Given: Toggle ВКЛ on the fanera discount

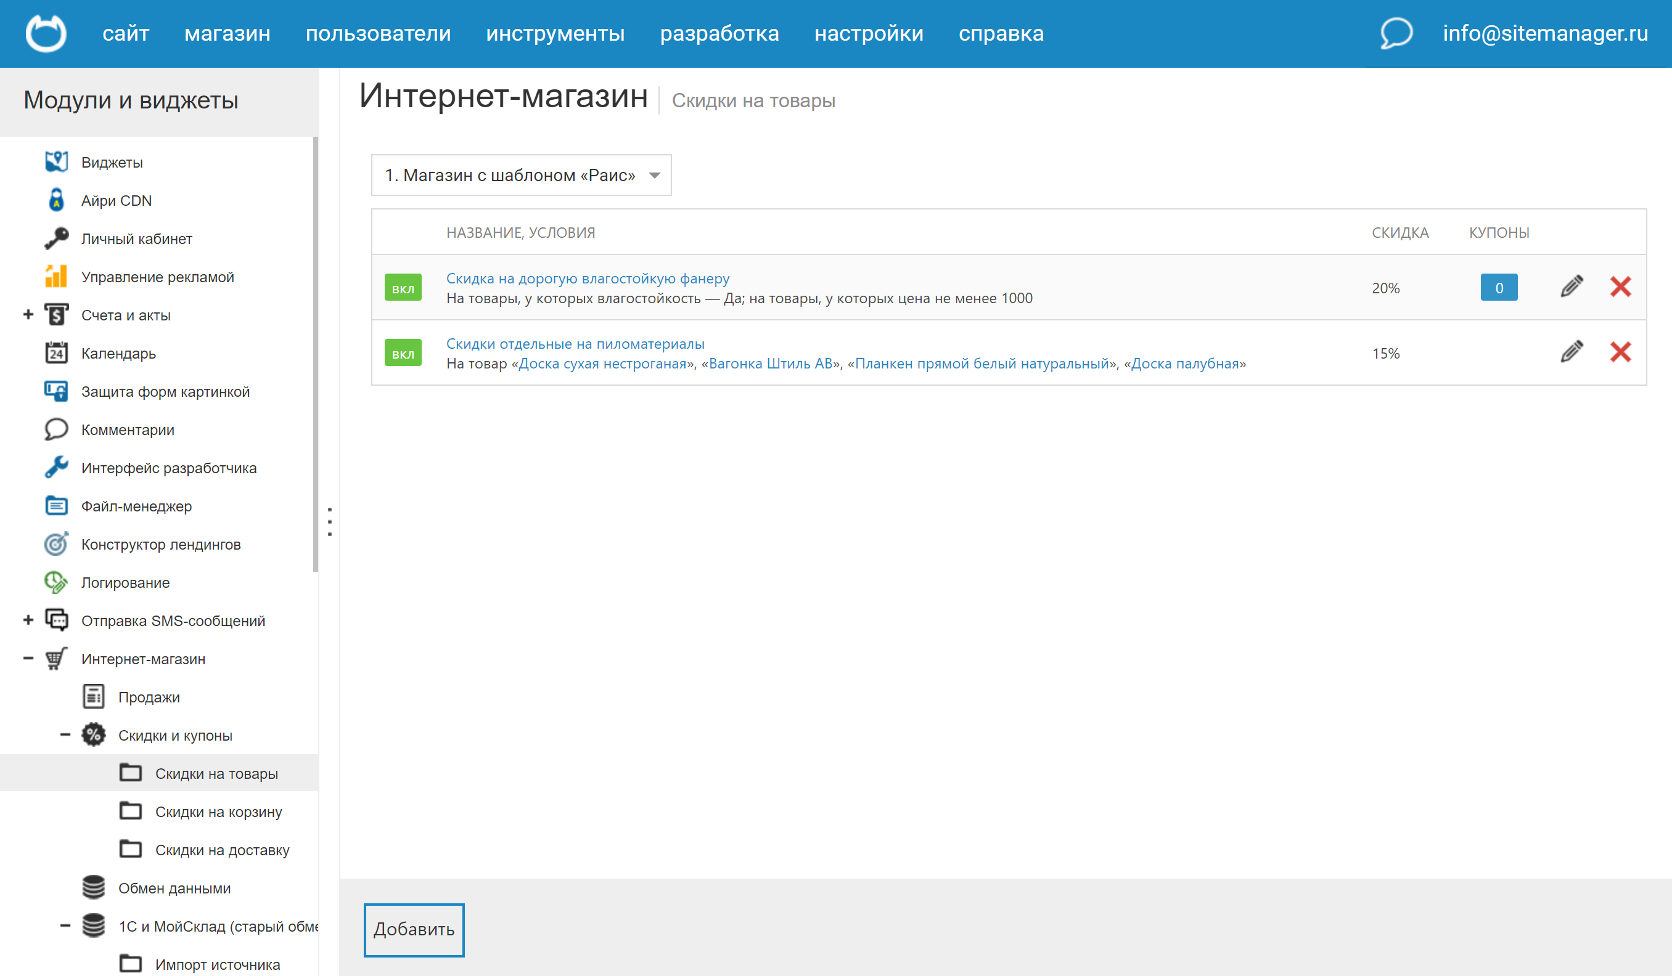Looking at the screenshot, I should (x=403, y=287).
